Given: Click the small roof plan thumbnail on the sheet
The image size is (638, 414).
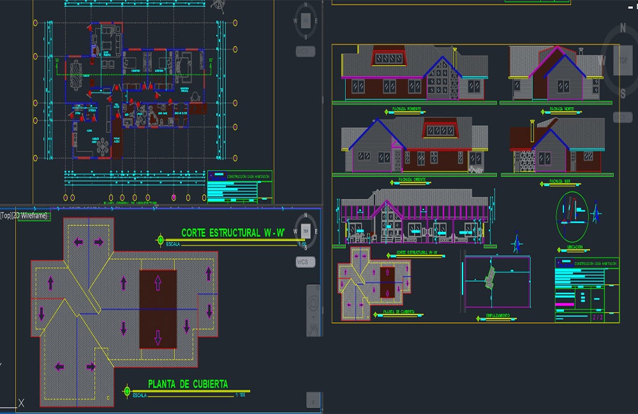Looking at the screenshot, I should point(374,283).
